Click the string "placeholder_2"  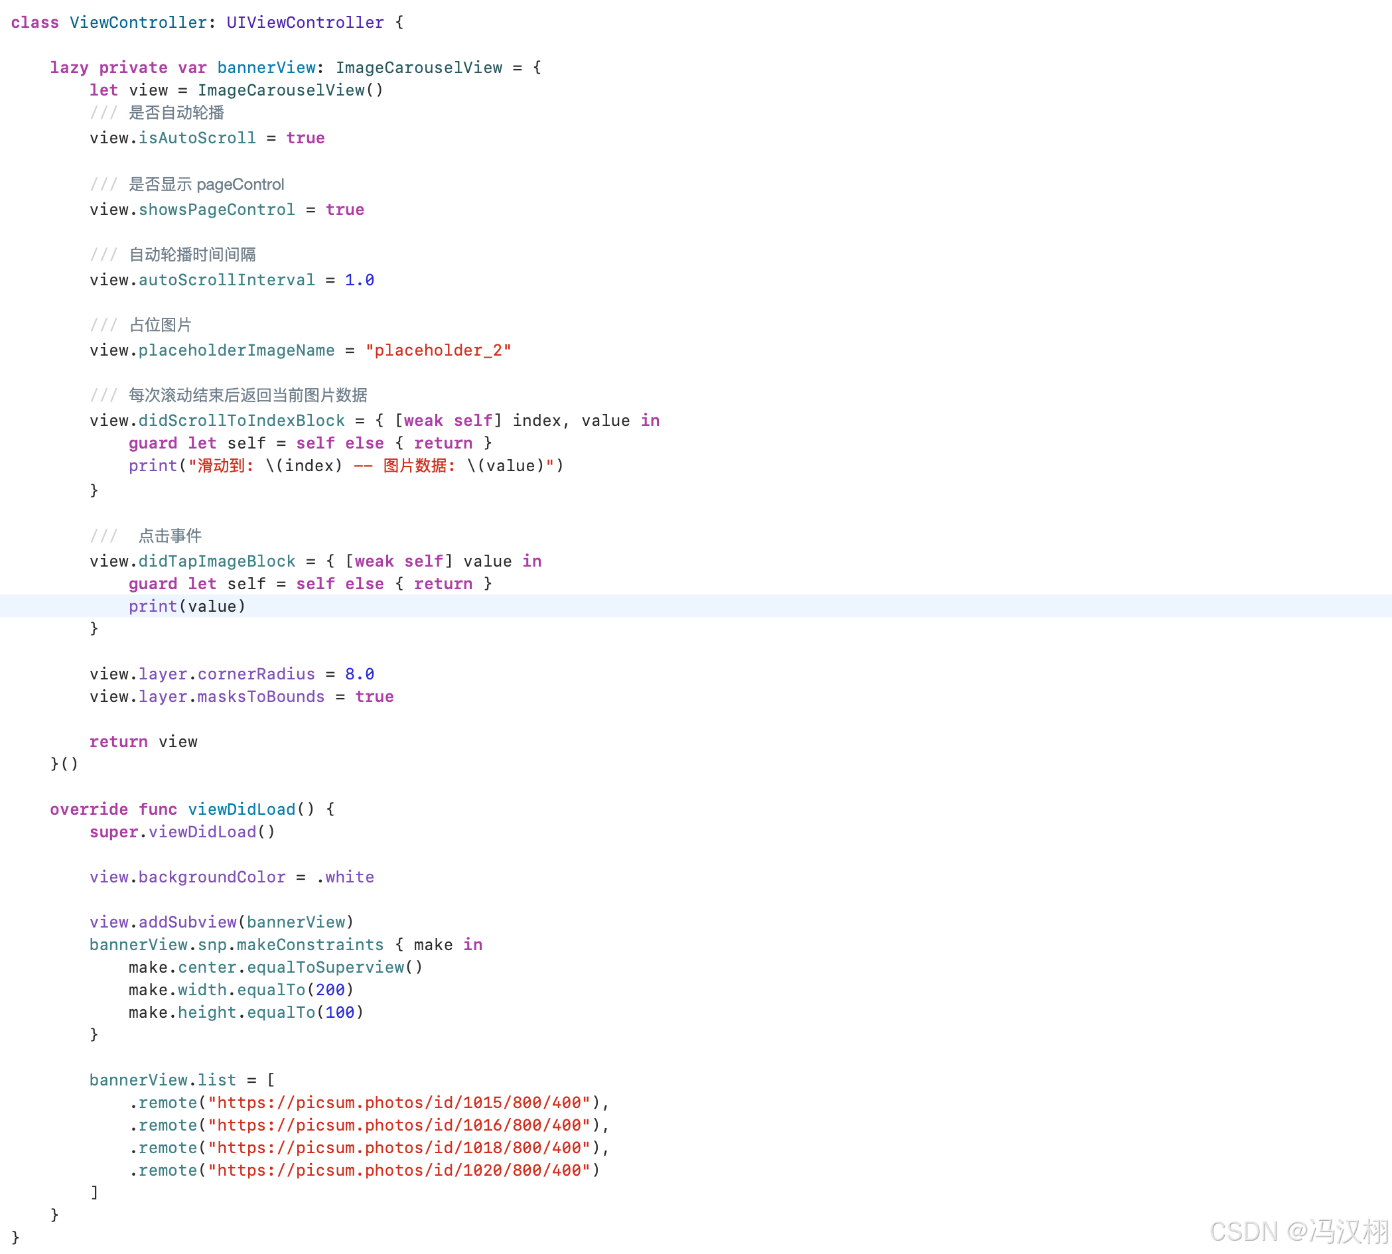click(439, 350)
